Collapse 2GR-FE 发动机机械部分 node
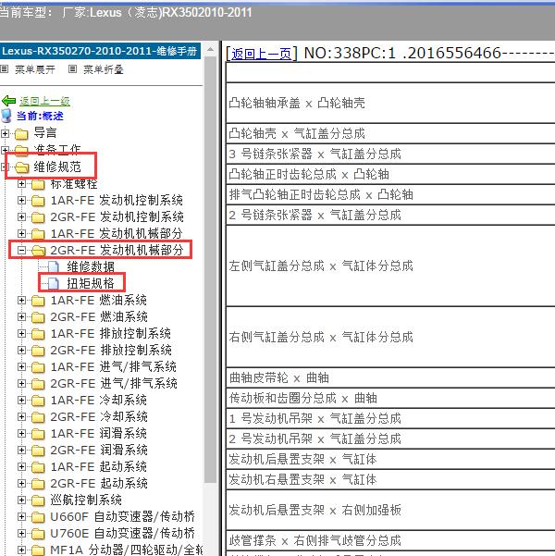This screenshot has width=555, height=556. (x=21, y=251)
